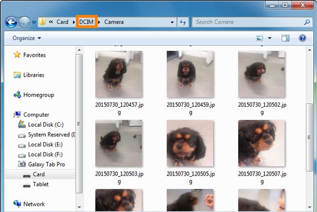Click the Tablet storage icon
Image resolution: width=317 pixels, height=212 pixels.
[x=26, y=186]
